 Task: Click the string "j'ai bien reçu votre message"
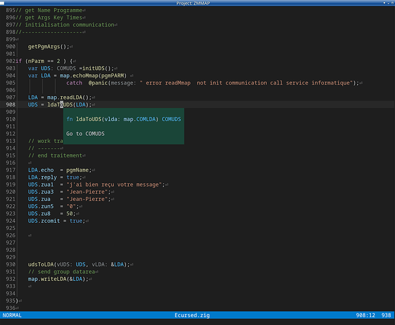(114, 185)
